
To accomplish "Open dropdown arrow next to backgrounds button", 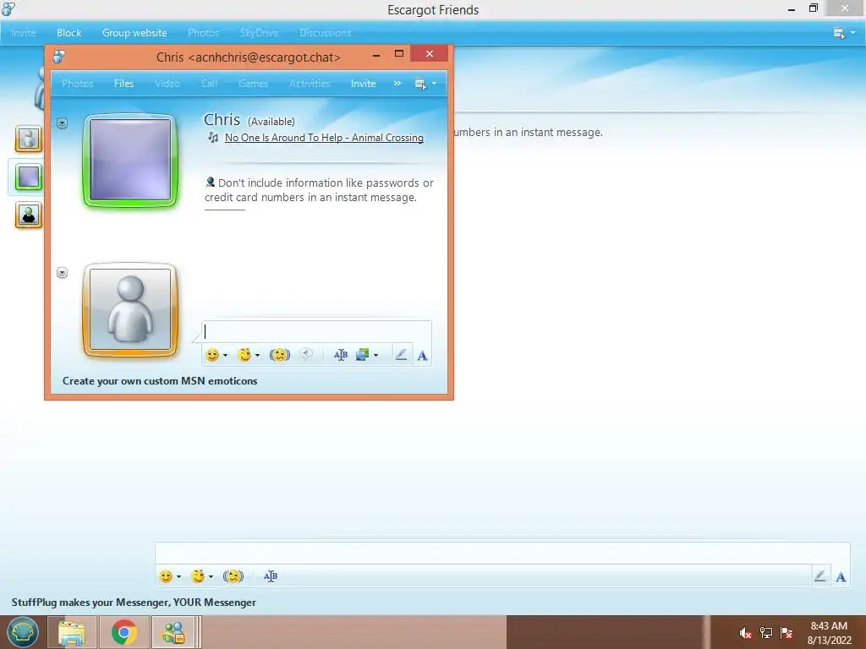I will (376, 356).
